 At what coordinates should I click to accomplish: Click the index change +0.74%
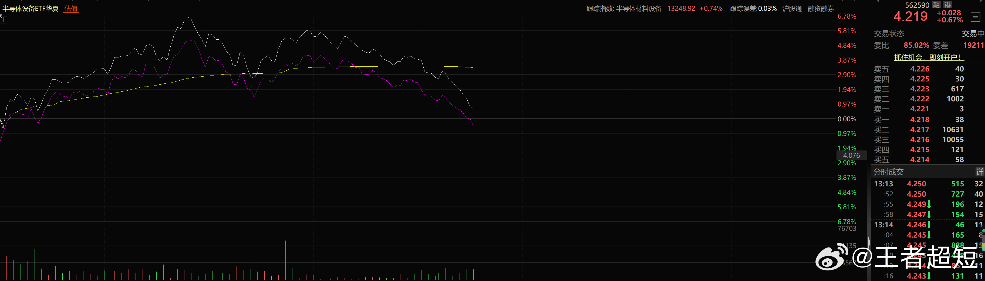point(711,8)
